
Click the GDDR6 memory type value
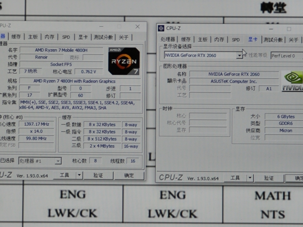tap(284, 124)
